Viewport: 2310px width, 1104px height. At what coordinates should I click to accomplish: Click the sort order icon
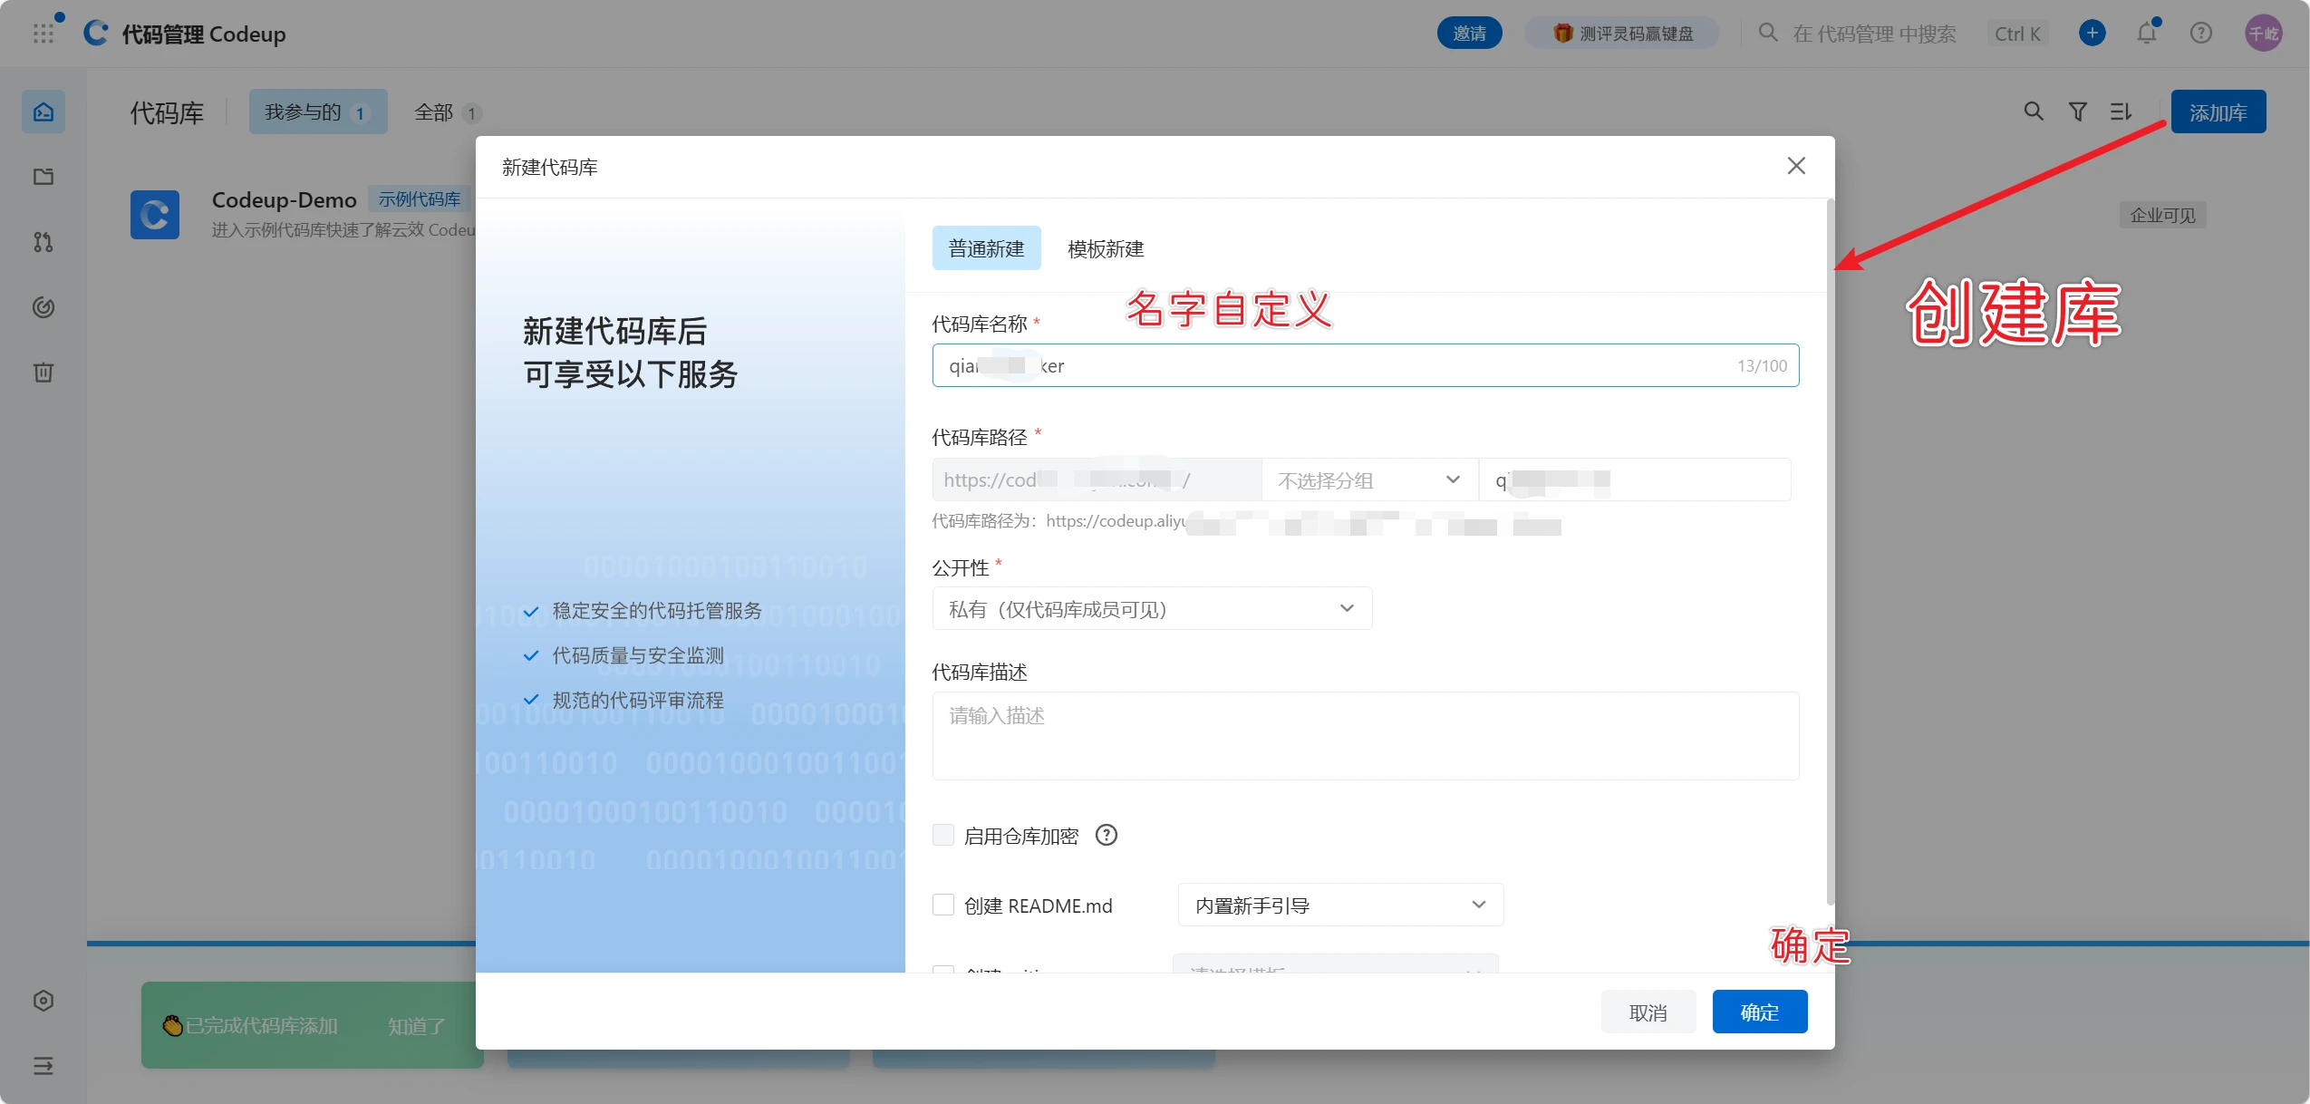[x=2121, y=111]
